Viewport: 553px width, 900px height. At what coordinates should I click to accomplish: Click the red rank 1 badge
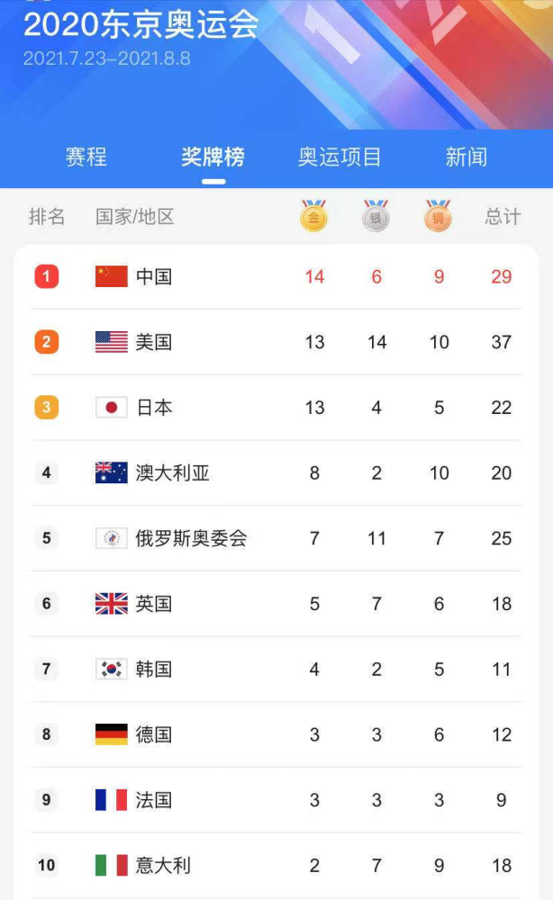pos(47,276)
